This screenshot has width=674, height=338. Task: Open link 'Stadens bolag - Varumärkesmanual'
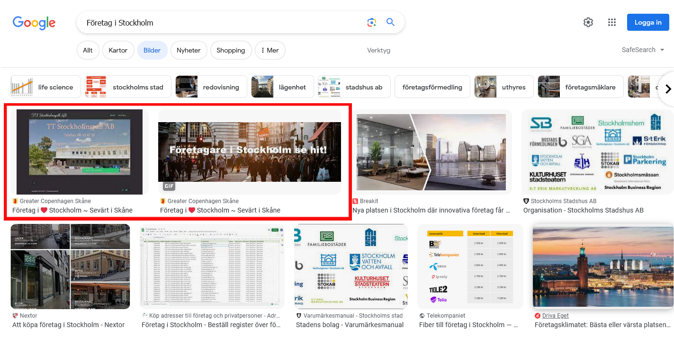click(350, 325)
